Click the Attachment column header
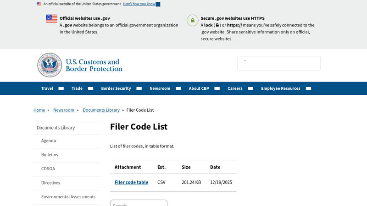Image resolution: width=367 pixels, height=206 pixels. coord(128,167)
